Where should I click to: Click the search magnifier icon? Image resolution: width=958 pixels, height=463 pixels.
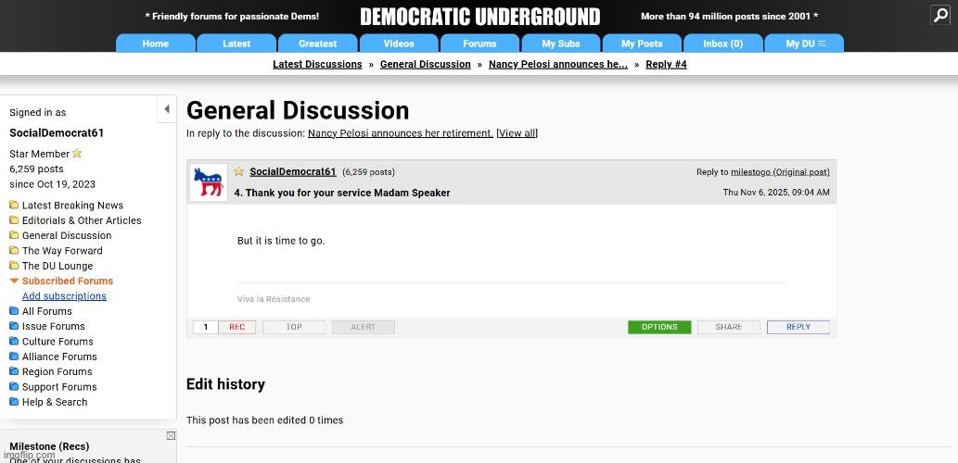click(x=939, y=15)
